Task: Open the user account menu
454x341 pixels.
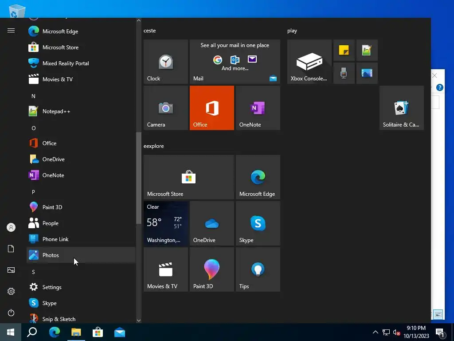Action: [11, 227]
